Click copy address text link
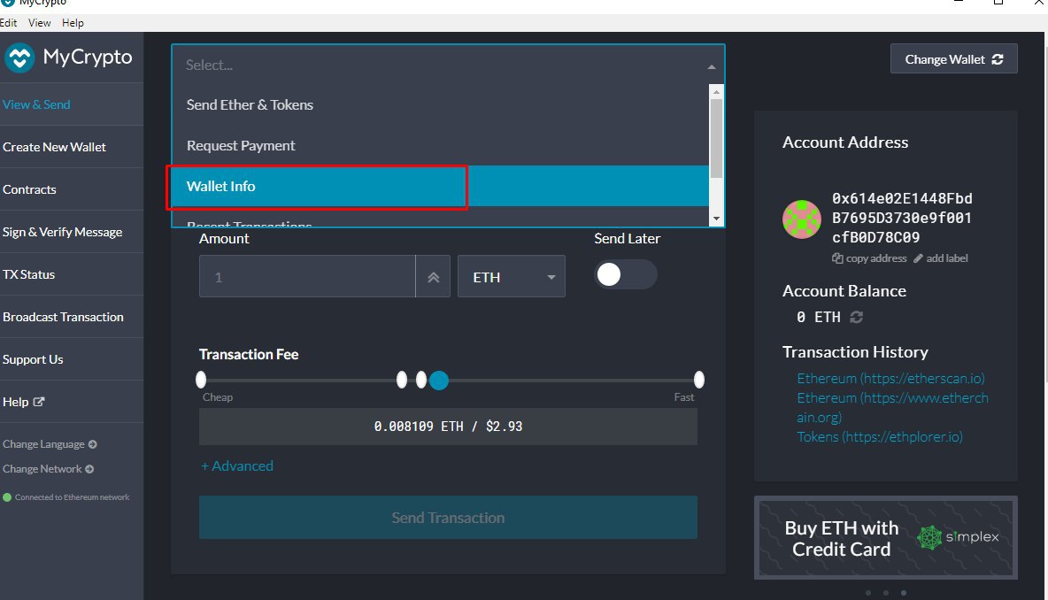This screenshot has height=600, width=1048. (876, 258)
